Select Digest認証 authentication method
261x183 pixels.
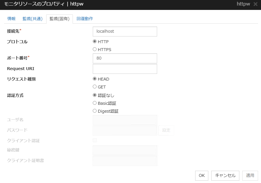95,111
